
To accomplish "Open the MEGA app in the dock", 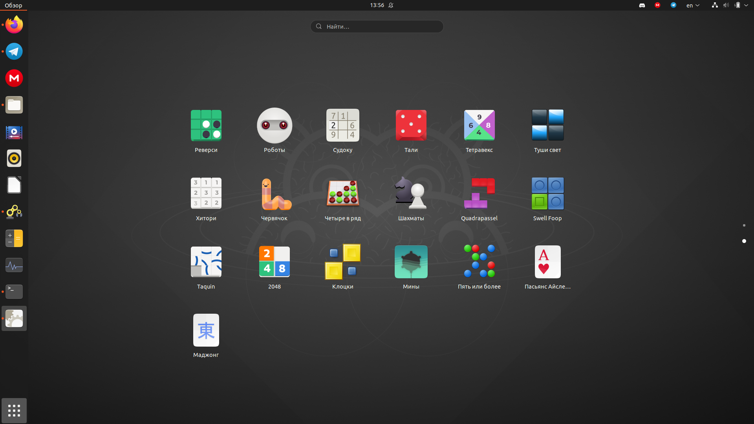I will coord(14,78).
